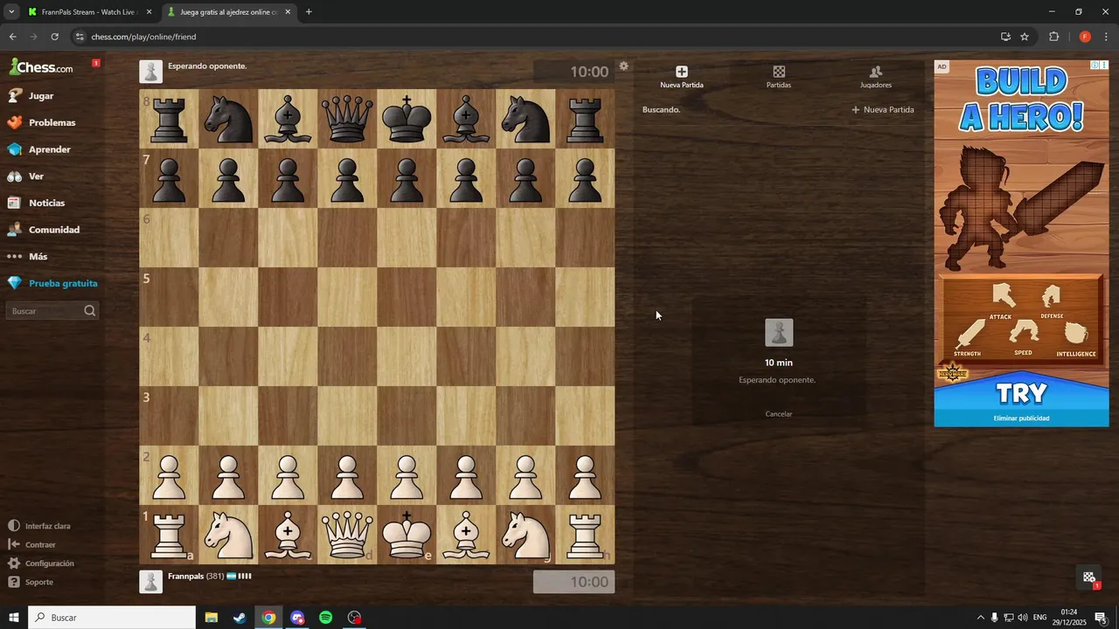Screen dimensions: 1119x629
Task: Click the opponent avatar placeholder
Action: coord(151,72)
